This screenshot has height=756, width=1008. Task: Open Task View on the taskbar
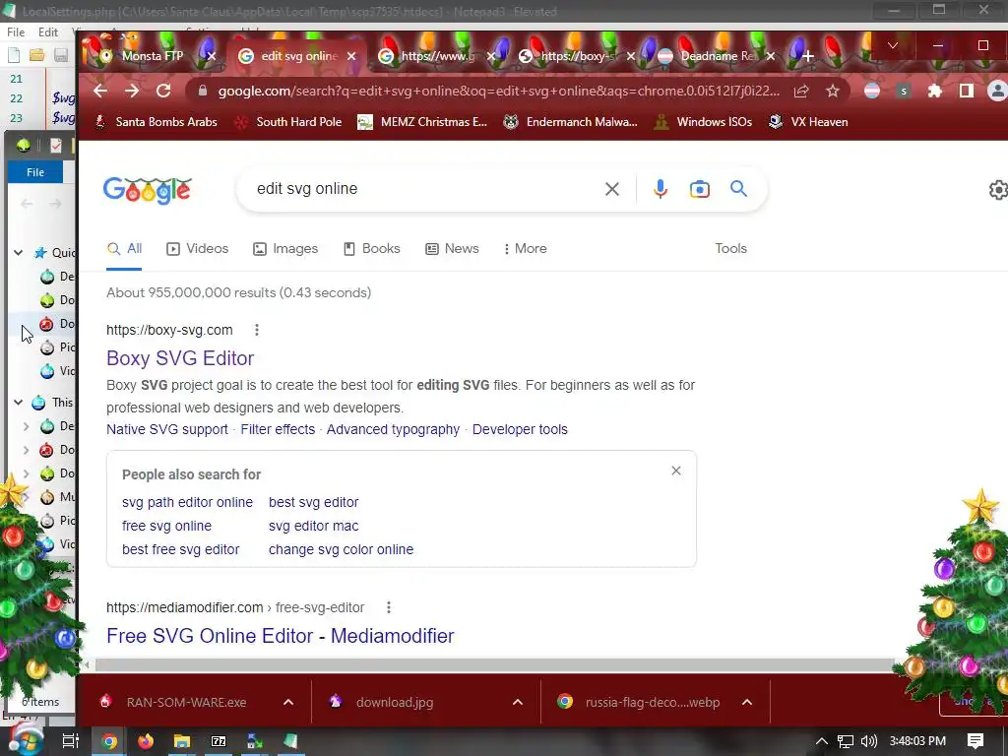pos(71,741)
